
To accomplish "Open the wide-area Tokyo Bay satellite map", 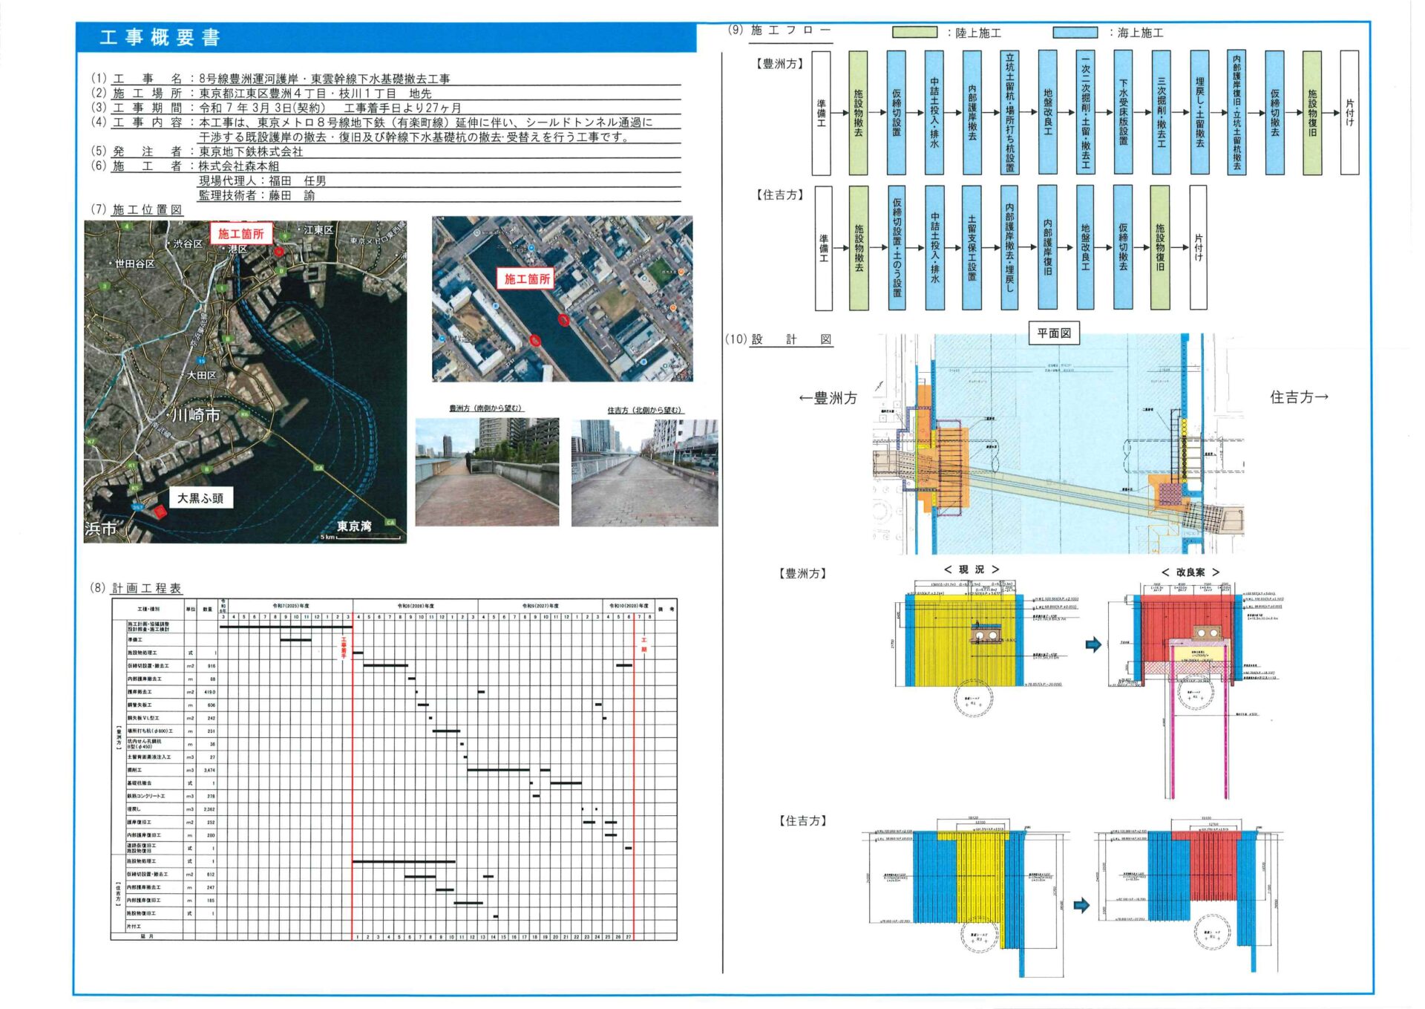I will coord(245,382).
